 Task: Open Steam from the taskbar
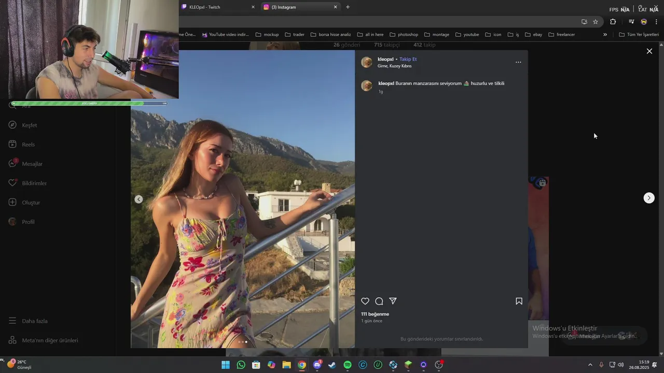[332, 365]
